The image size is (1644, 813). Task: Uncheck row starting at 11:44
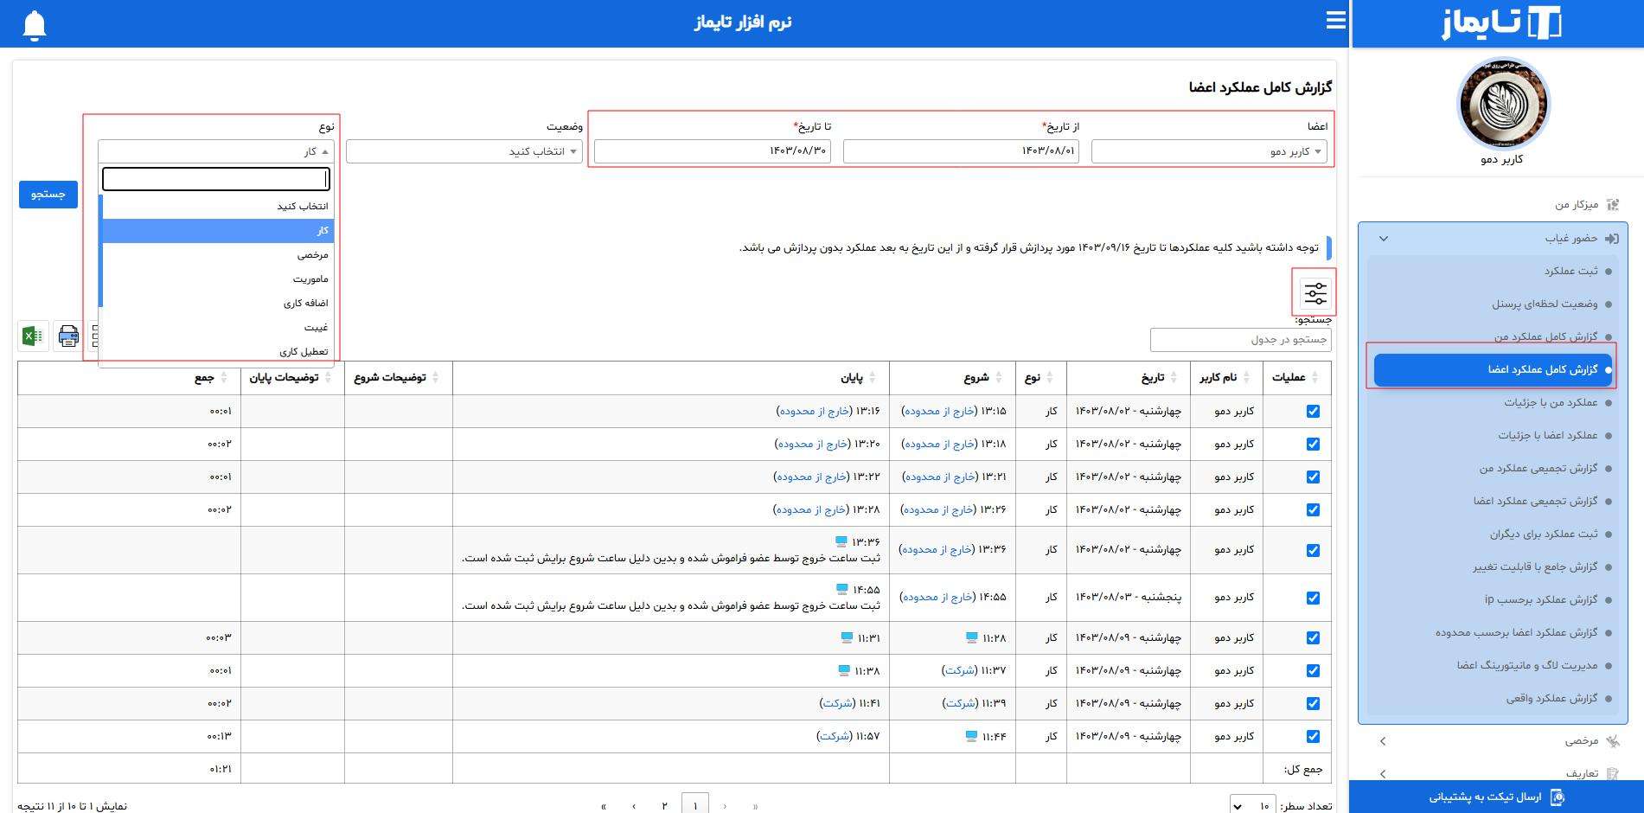[1313, 737]
